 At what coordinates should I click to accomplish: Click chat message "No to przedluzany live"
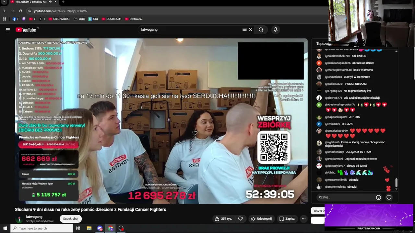357,91
